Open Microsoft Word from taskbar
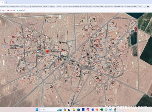Screen dimensions: 152x112 tap(92, 109)
